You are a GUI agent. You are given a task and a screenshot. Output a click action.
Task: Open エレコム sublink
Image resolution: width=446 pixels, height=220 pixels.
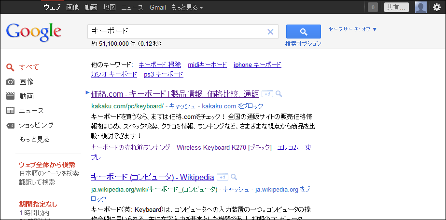click(288, 147)
